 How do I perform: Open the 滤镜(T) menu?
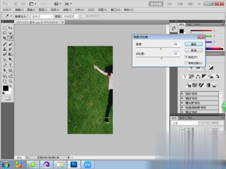pyautogui.click(x=67, y=10)
